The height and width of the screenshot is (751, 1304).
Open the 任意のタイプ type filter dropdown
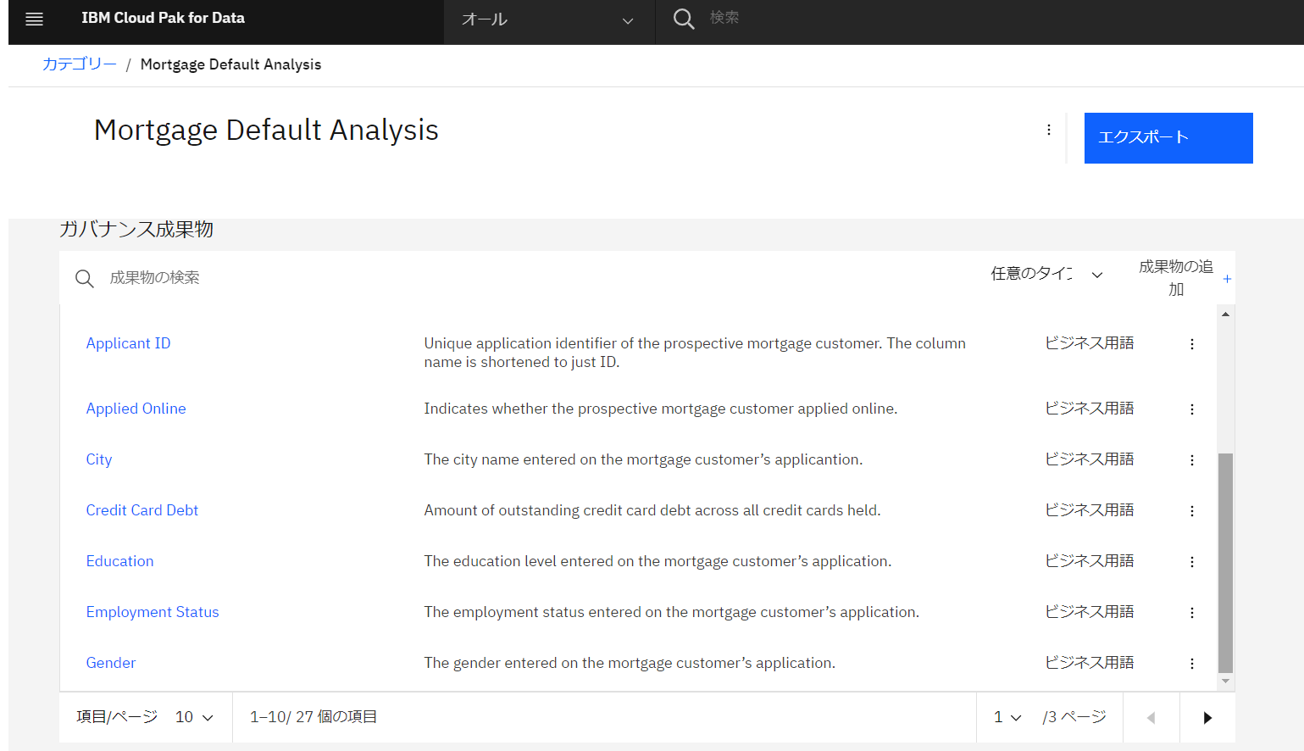1047,274
